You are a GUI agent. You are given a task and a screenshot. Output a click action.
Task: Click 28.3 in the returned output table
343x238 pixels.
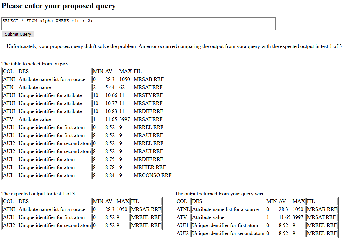(x=285, y=209)
